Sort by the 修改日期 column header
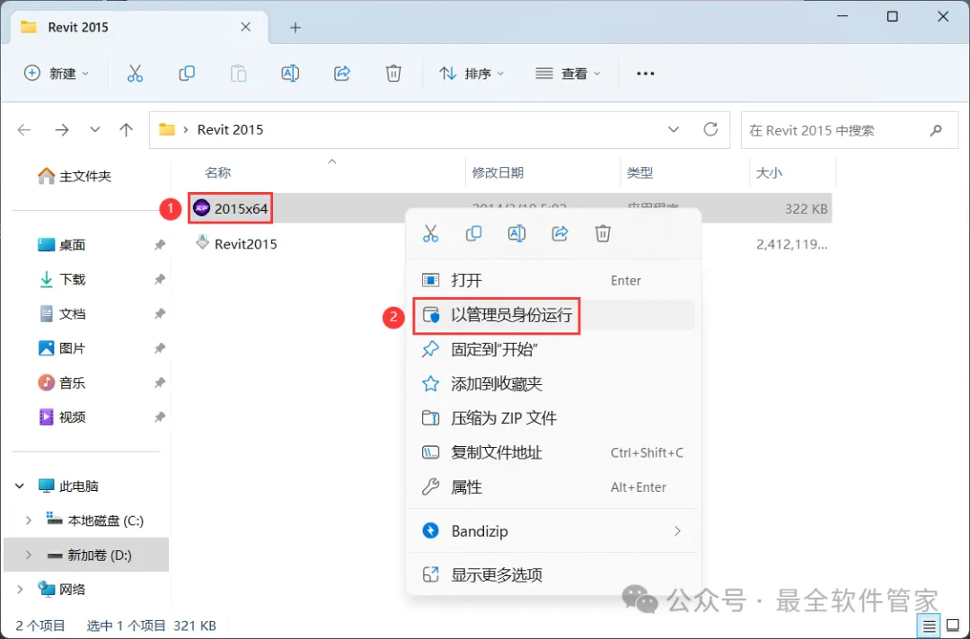This screenshot has height=639, width=970. coord(498,173)
